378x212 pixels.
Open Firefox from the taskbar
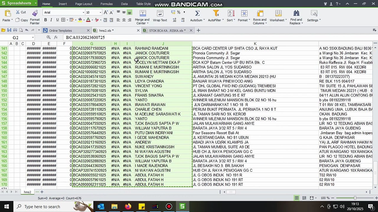pos(128,206)
